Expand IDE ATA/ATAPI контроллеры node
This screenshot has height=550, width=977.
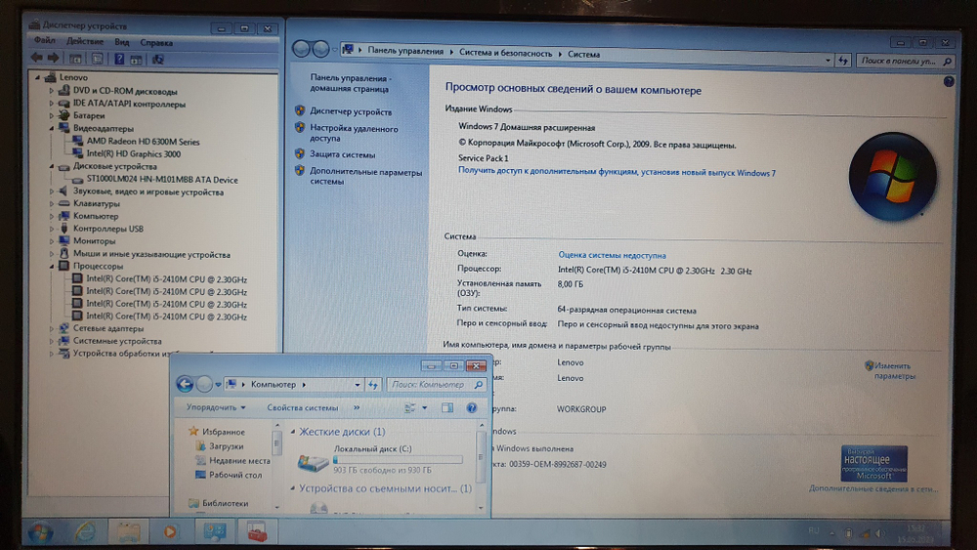click(x=52, y=104)
